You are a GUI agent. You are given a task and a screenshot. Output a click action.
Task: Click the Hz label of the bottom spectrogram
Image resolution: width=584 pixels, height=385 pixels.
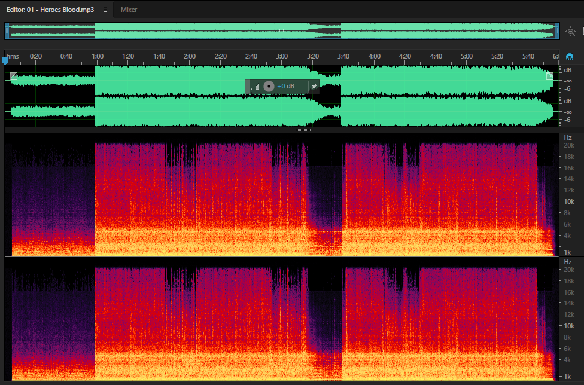click(568, 262)
